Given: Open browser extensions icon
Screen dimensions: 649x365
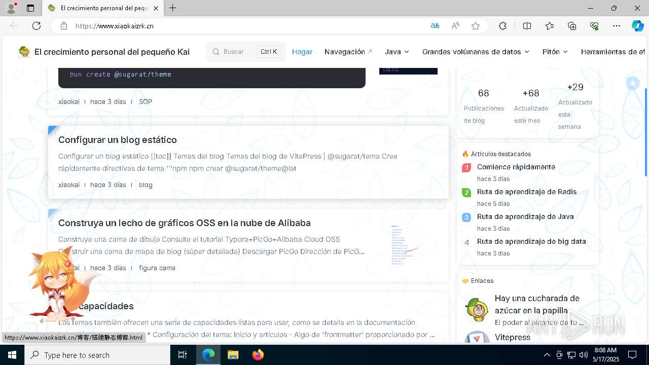Looking at the screenshot, I should (x=502, y=26).
